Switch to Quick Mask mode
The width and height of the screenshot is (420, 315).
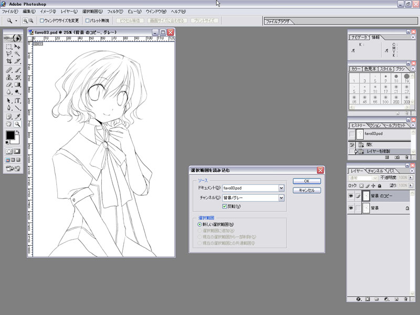pos(17,151)
